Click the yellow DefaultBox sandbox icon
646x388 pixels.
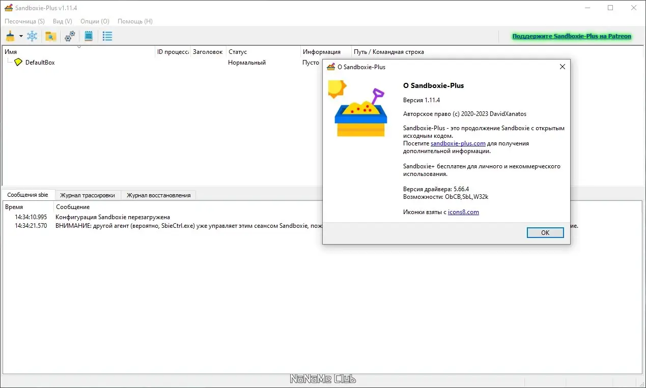(x=18, y=62)
